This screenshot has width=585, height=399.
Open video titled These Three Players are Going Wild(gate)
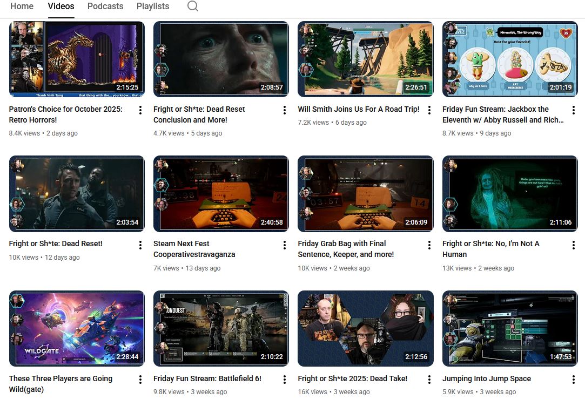pos(60,384)
